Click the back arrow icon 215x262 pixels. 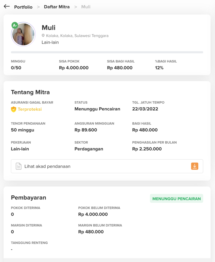(7, 6)
